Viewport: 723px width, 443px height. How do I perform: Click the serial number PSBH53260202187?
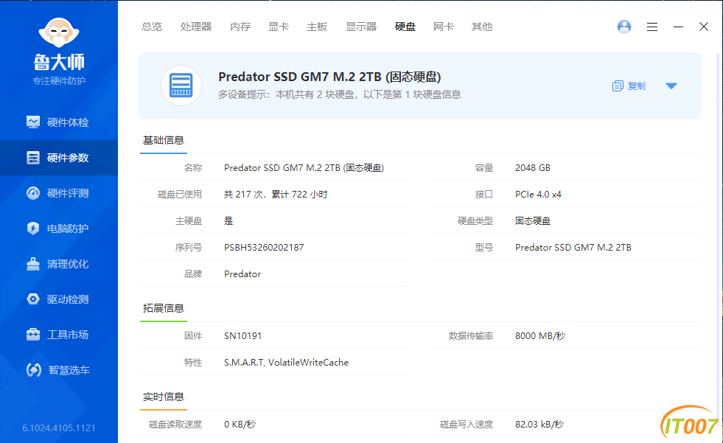point(264,248)
